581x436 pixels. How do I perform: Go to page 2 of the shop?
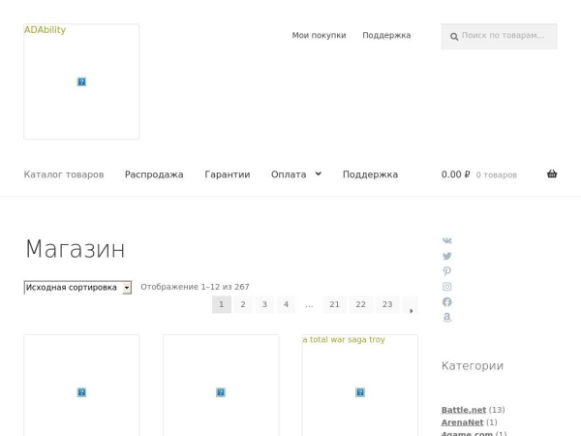tap(243, 305)
